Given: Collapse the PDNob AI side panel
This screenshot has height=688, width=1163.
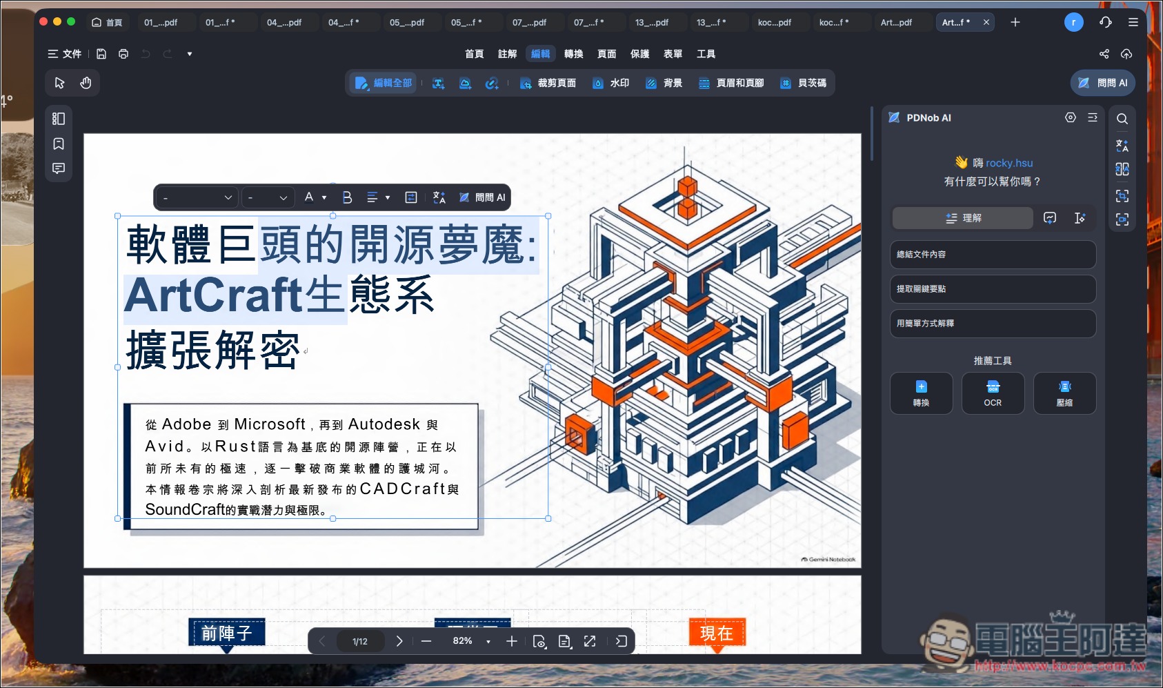Looking at the screenshot, I should 1093,117.
